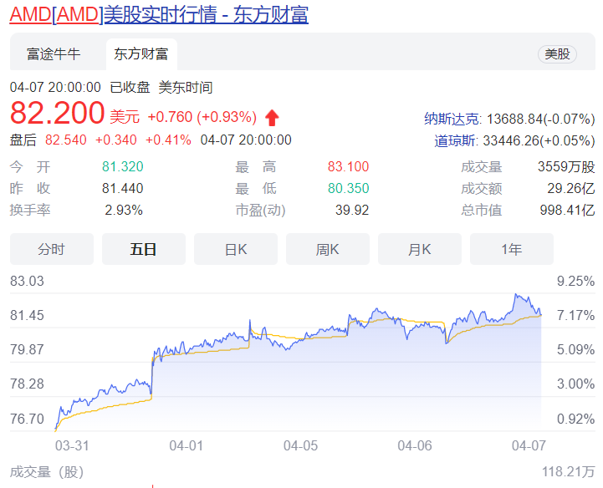Screen dimensions: 603x488
Task: Click the 82.200 current price
Action: (58, 113)
